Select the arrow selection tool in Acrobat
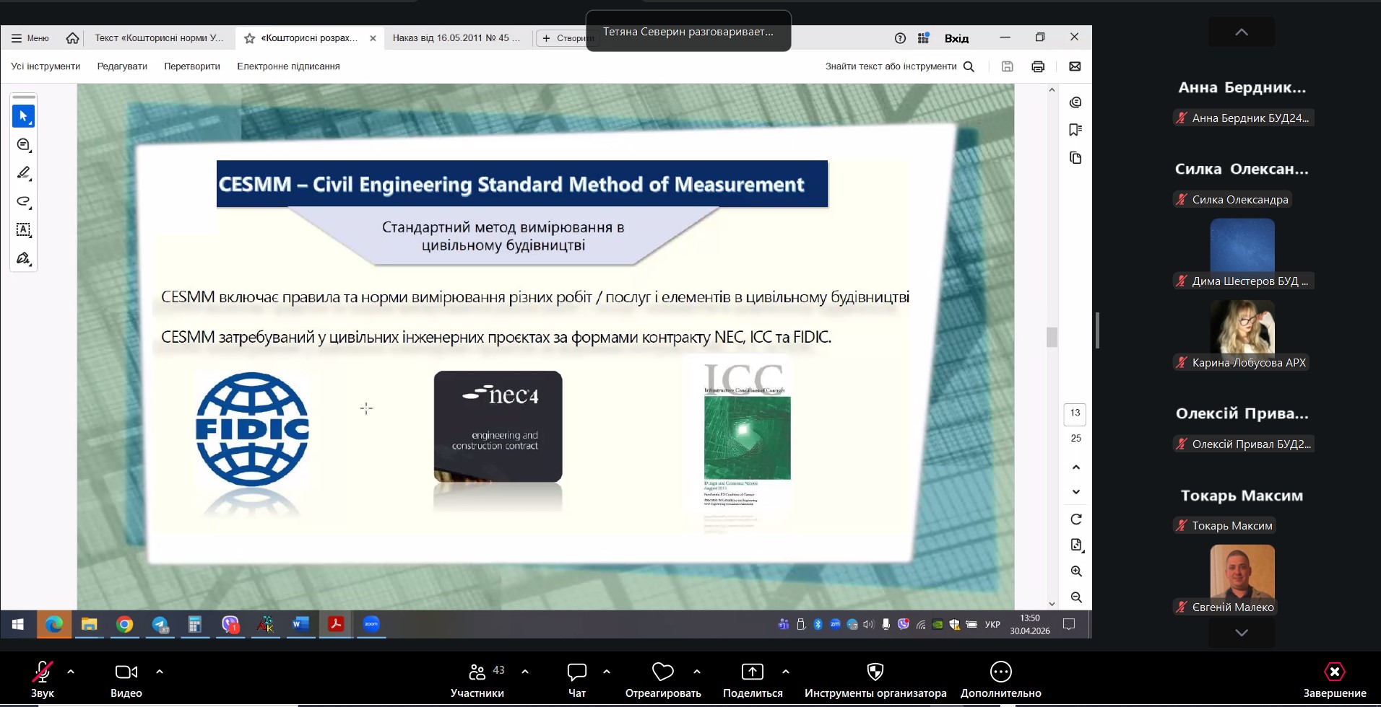This screenshot has height=707, width=1381. tap(23, 116)
